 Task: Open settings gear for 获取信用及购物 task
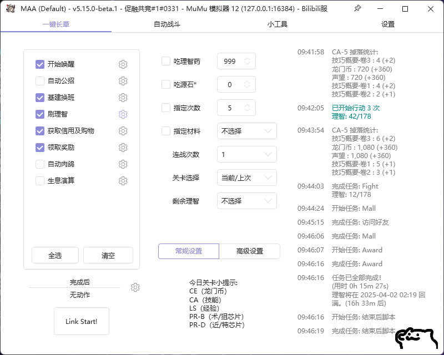pyautogui.click(x=123, y=131)
